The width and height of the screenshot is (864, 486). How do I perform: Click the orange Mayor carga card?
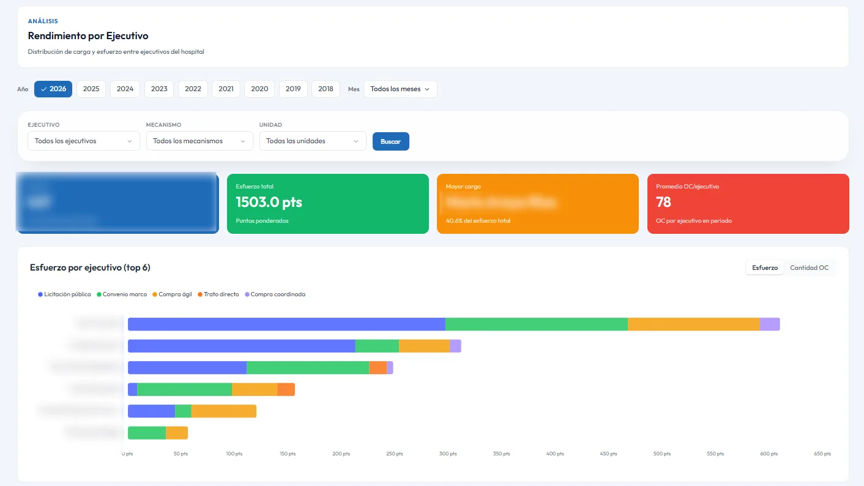(x=537, y=203)
